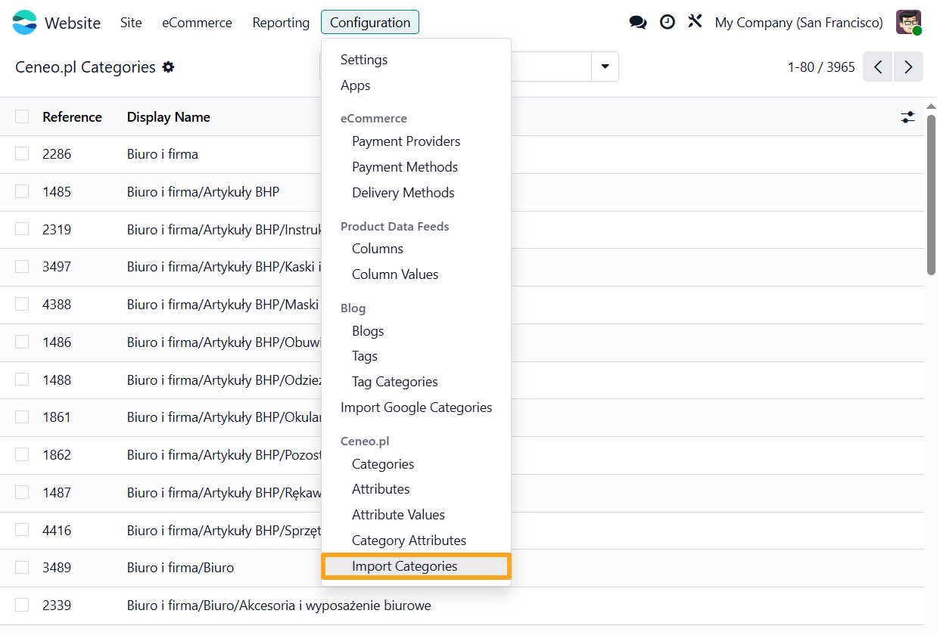This screenshot has width=937, height=635.
Task: Select Import Google Categories
Action: coord(416,407)
